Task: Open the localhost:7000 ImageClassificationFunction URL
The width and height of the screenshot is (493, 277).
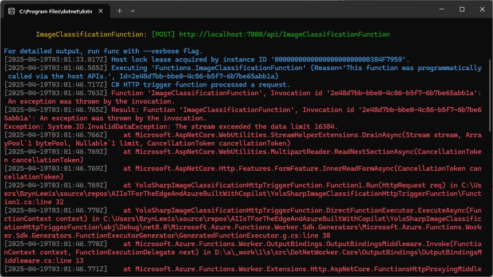Action: pos(284,35)
